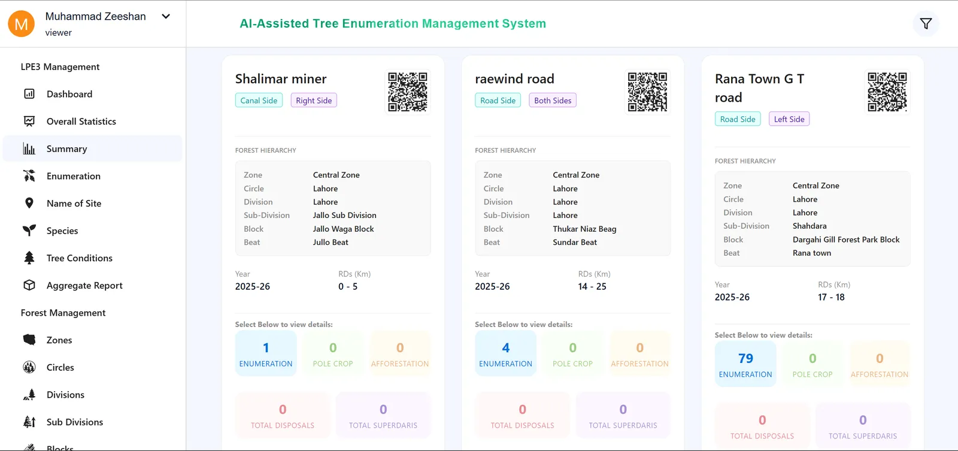Open the Shalimar miner QR code
This screenshot has width=958, height=451.
point(408,92)
